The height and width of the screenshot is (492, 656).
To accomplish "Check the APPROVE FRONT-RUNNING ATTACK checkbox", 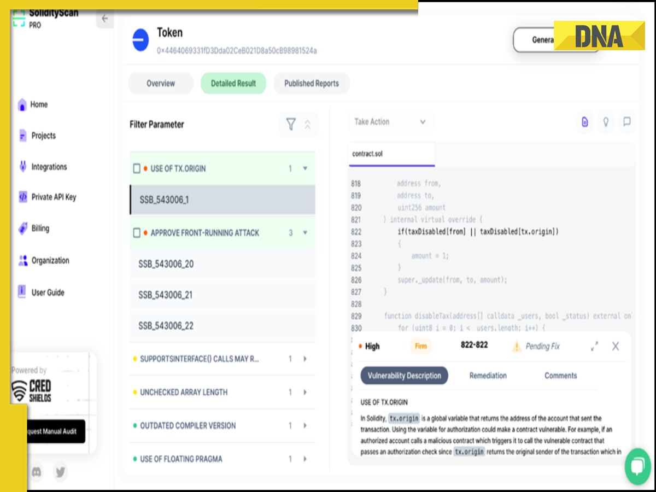I will coord(137,232).
